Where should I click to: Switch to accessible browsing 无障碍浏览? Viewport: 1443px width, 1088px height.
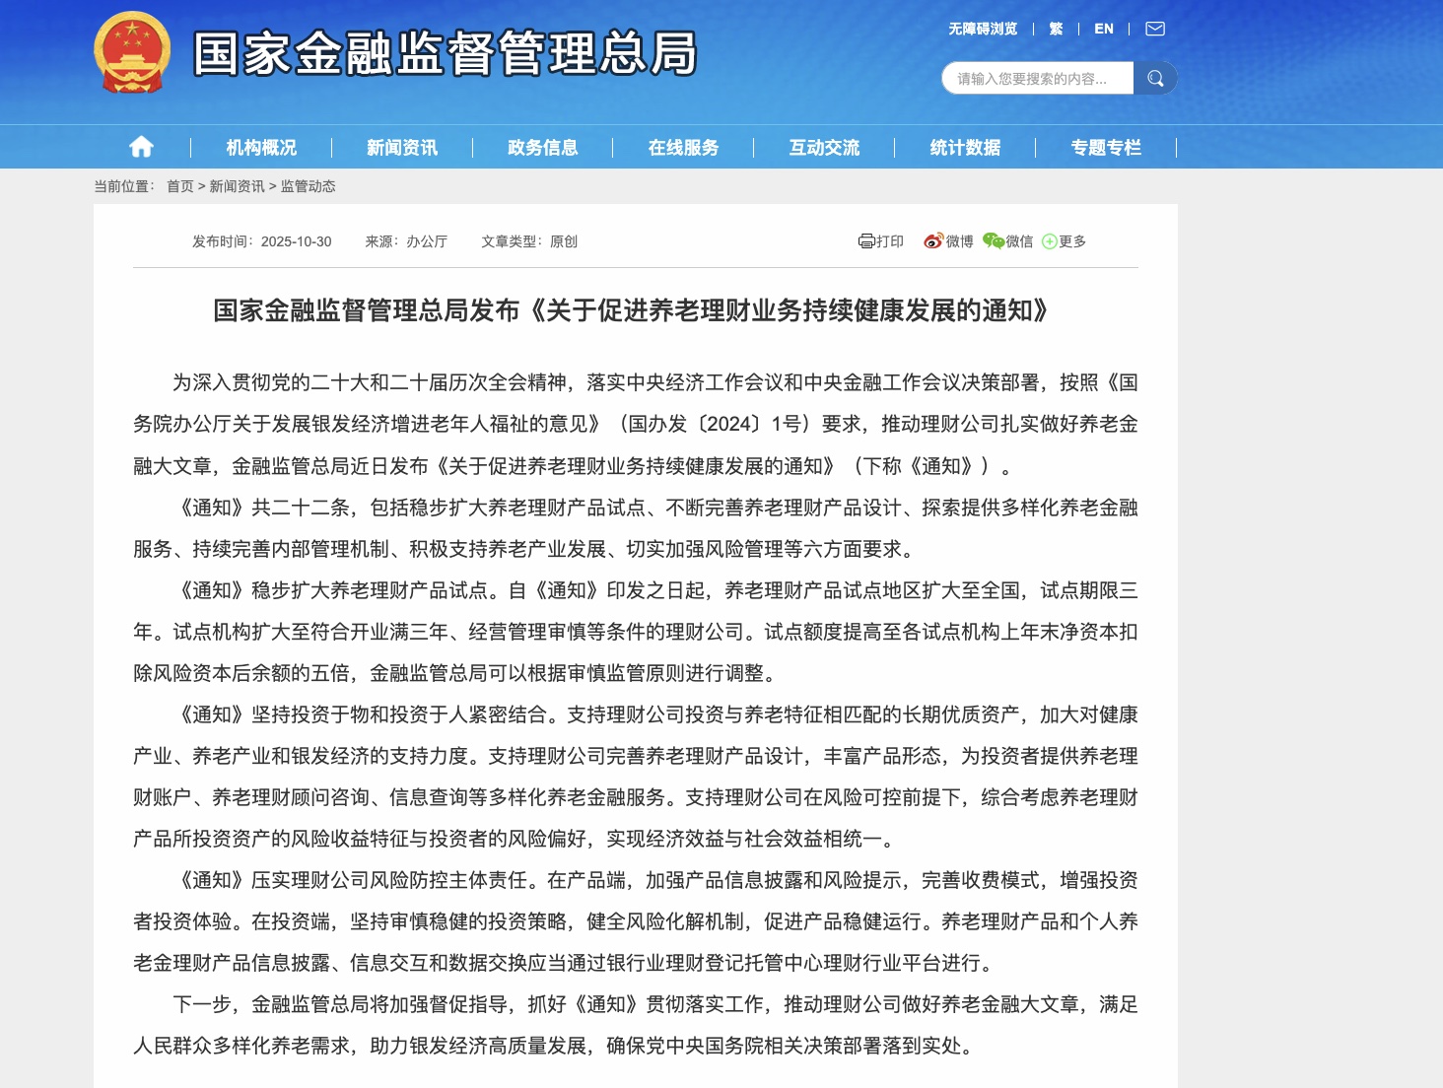click(x=983, y=29)
